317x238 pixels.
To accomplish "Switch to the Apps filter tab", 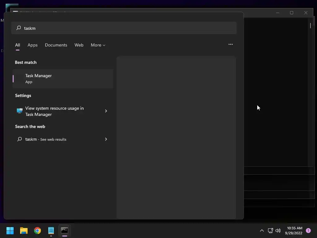I will coord(33,45).
